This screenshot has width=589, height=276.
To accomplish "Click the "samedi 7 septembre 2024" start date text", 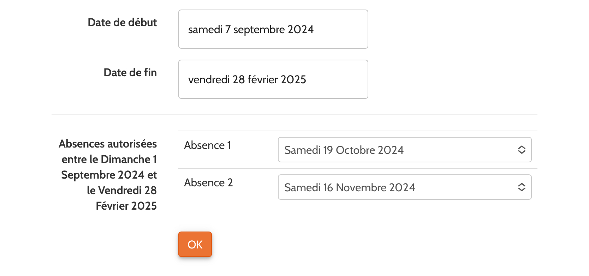I will (x=251, y=30).
